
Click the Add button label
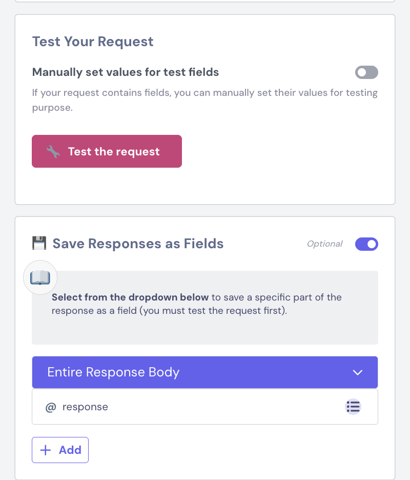tap(70, 450)
